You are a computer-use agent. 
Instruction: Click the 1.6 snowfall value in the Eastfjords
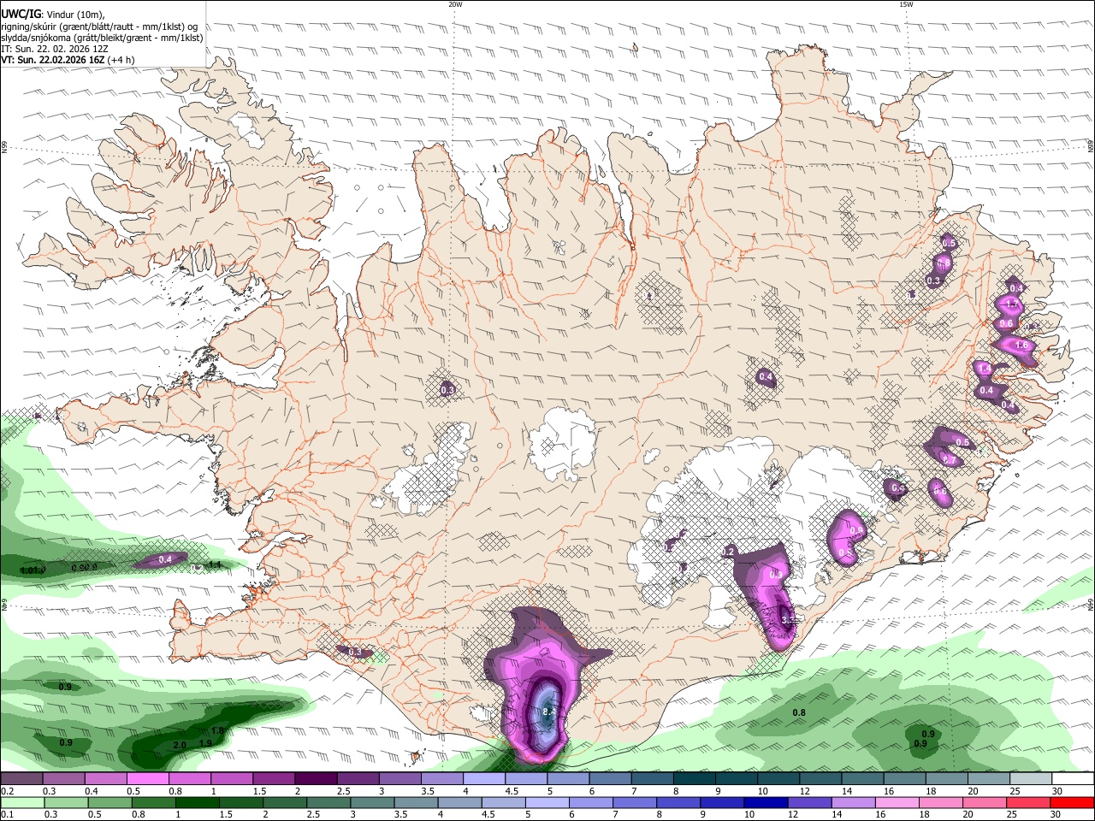click(1021, 345)
